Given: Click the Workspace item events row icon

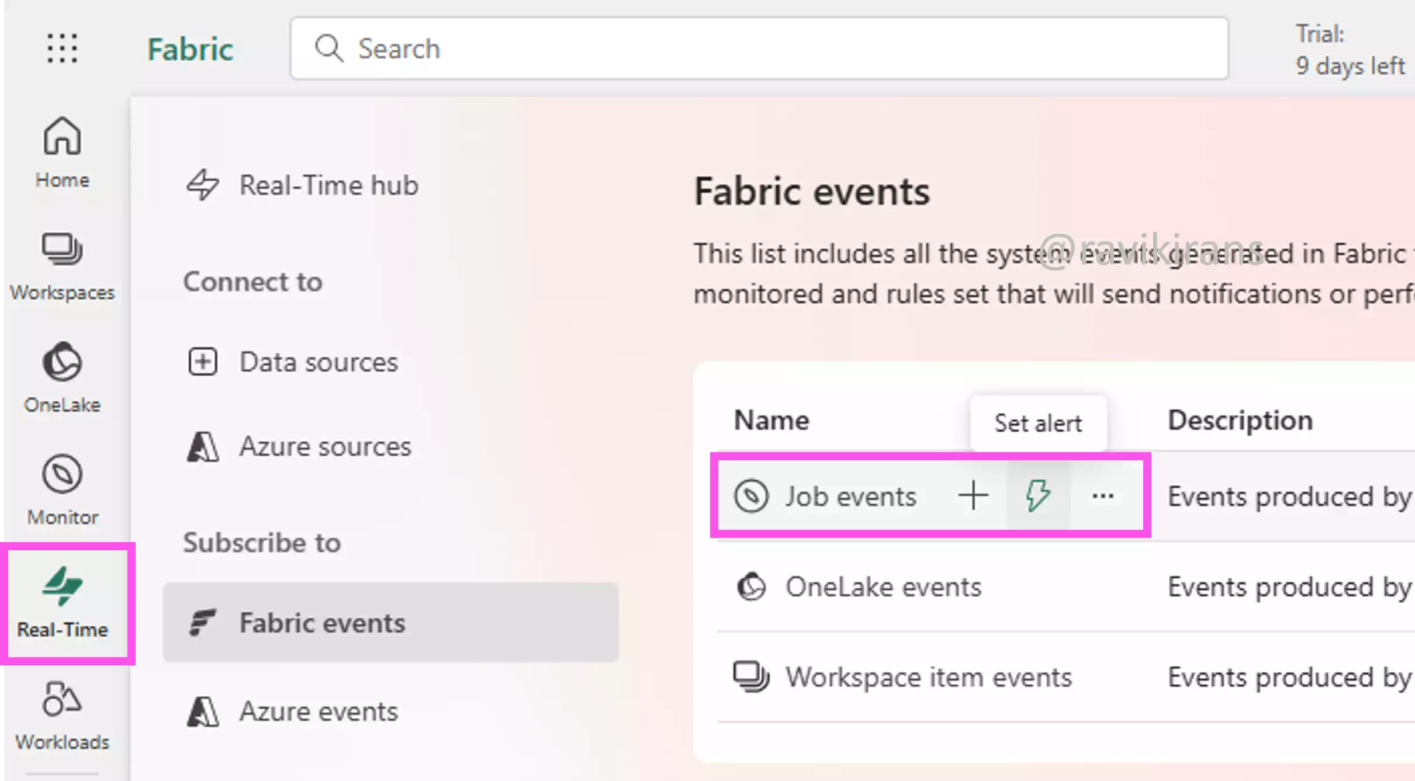Looking at the screenshot, I should (x=751, y=677).
